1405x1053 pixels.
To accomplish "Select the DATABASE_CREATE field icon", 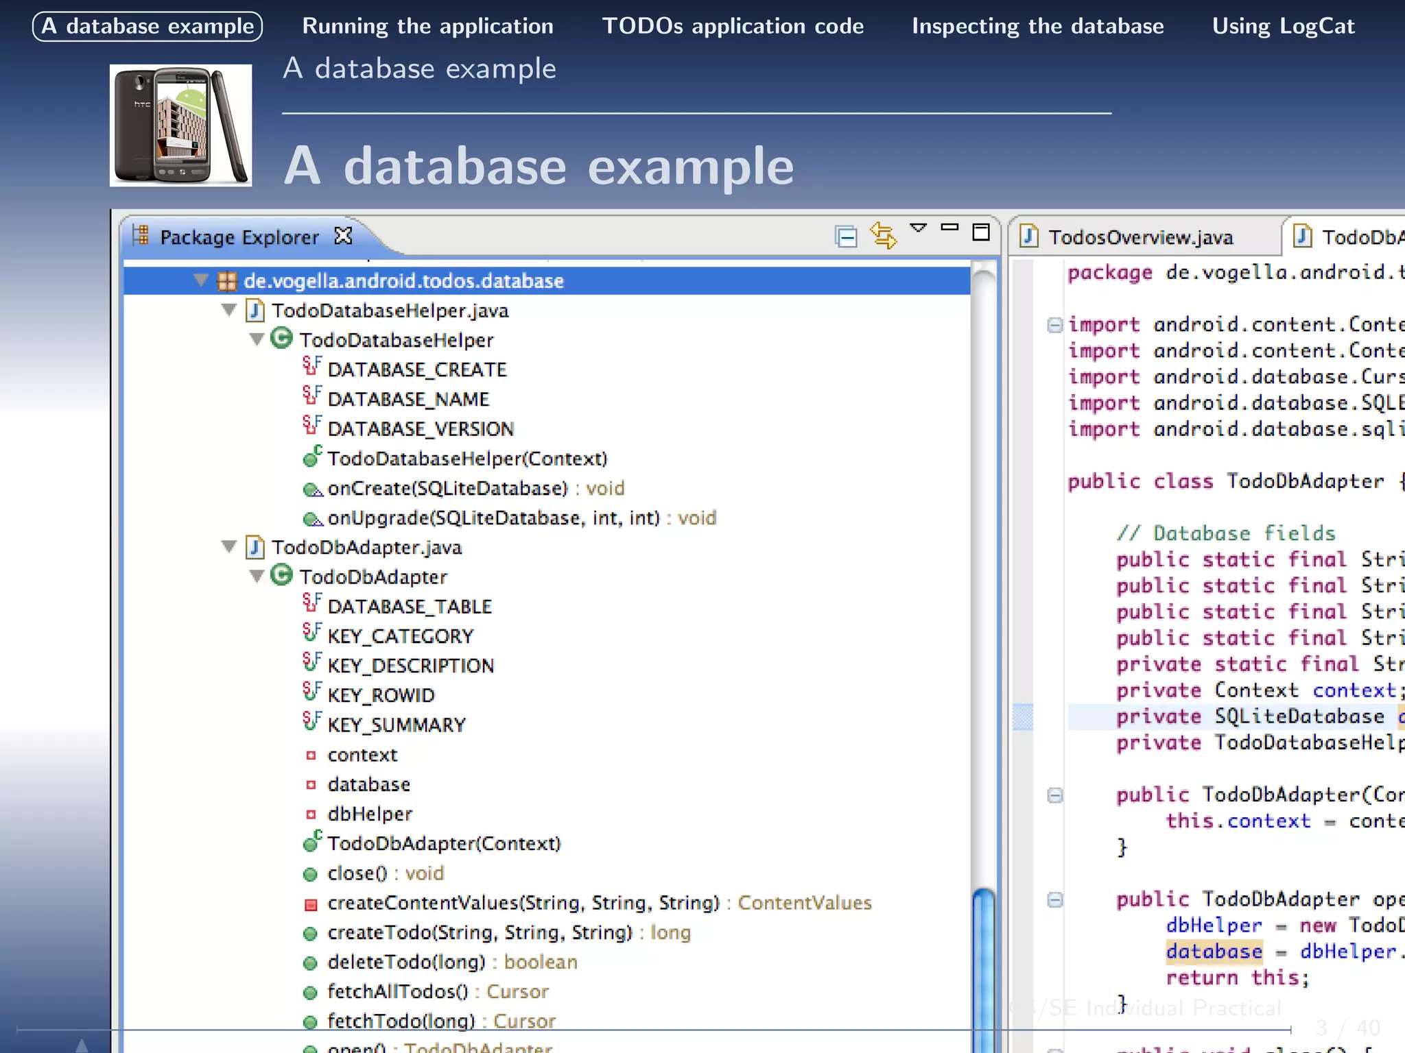I will pyautogui.click(x=312, y=367).
